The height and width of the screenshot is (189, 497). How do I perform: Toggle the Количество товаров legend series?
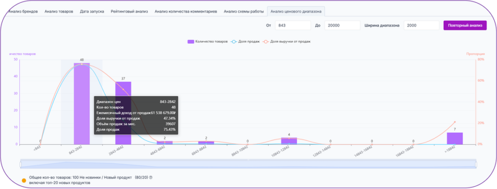pos(207,42)
